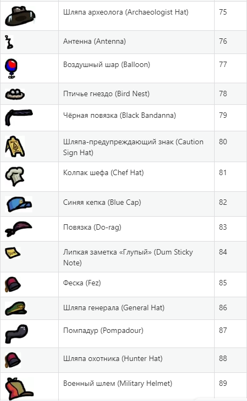
Task: Select the 'Воздушный шар (Balloon)' name cell
Action: tap(136, 68)
